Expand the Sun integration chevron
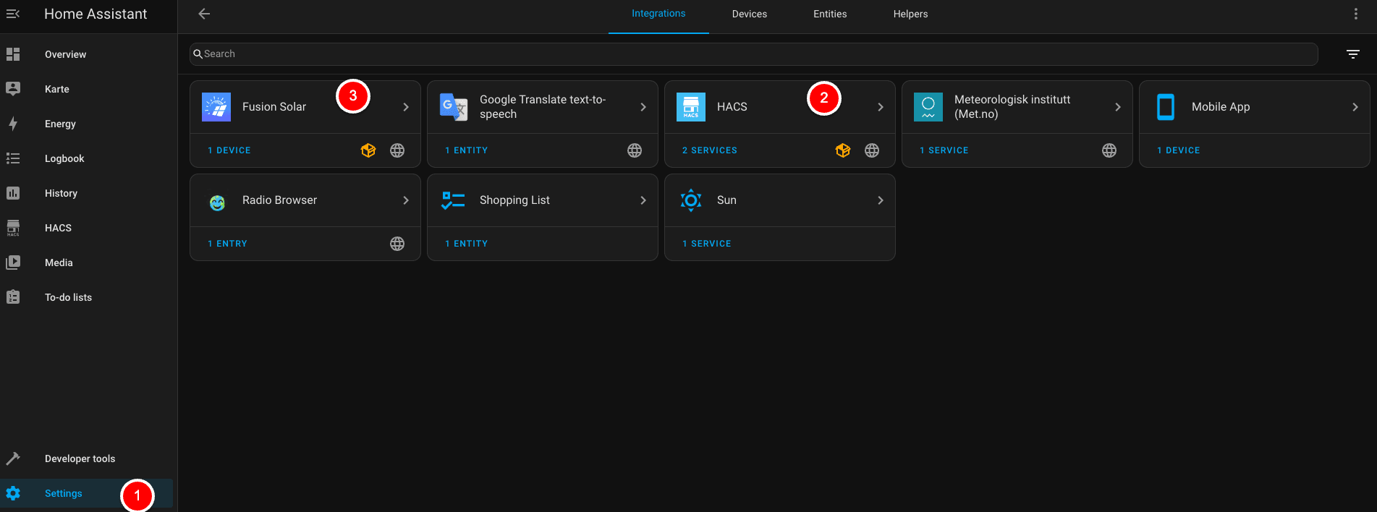Viewport: 1377px width, 512px height. (x=880, y=200)
